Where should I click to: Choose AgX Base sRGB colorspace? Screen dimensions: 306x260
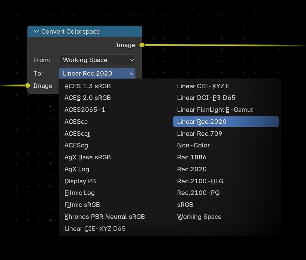(x=88, y=157)
